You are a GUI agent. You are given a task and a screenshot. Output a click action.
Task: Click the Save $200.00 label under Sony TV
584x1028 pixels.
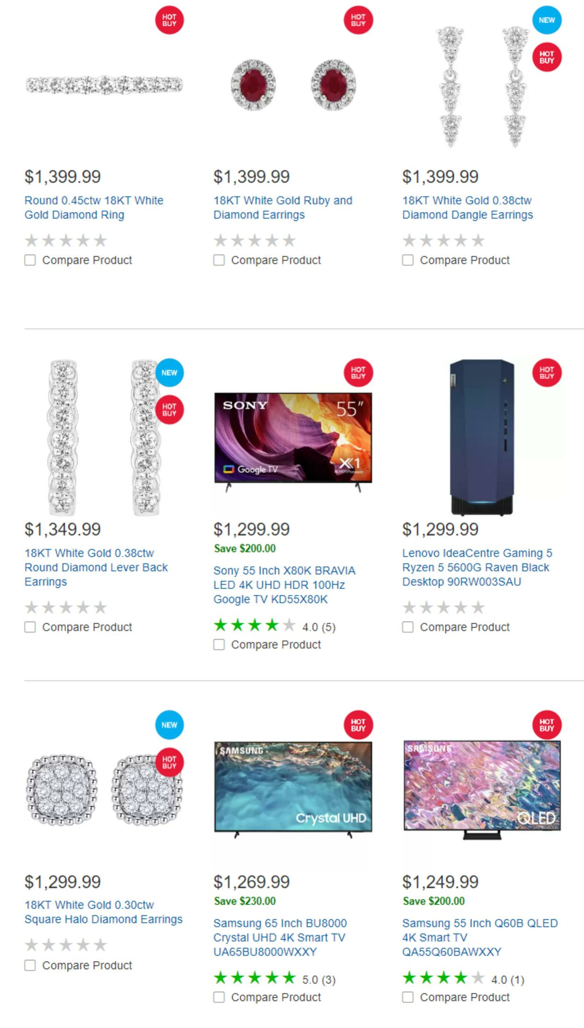(x=245, y=549)
